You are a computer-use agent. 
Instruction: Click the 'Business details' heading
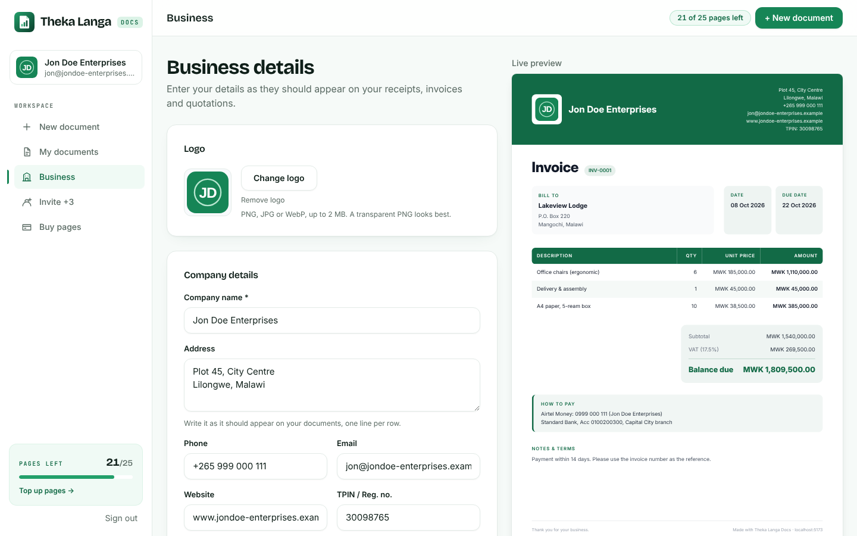(x=240, y=67)
